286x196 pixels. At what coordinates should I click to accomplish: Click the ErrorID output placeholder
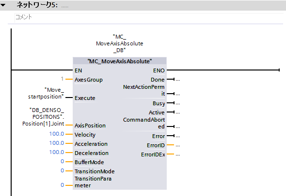[178, 146]
